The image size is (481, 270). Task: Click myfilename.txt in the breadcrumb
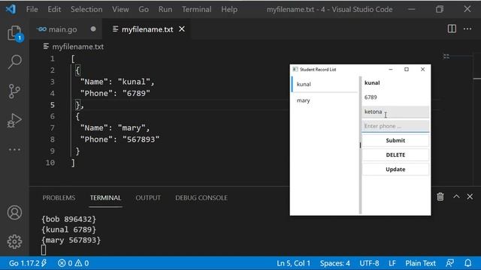pos(77,46)
